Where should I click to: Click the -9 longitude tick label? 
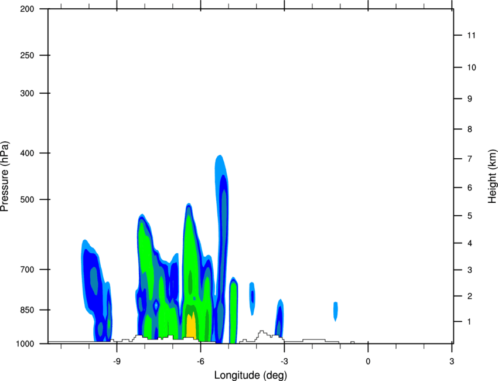(117, 361)
